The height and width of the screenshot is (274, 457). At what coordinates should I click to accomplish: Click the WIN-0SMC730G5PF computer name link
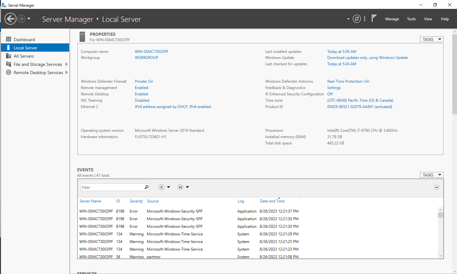tap(151, 52)
